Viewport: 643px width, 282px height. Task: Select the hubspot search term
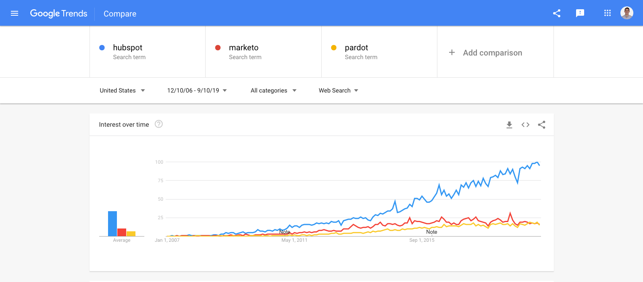pyautogui.click(x=128, y=48)
